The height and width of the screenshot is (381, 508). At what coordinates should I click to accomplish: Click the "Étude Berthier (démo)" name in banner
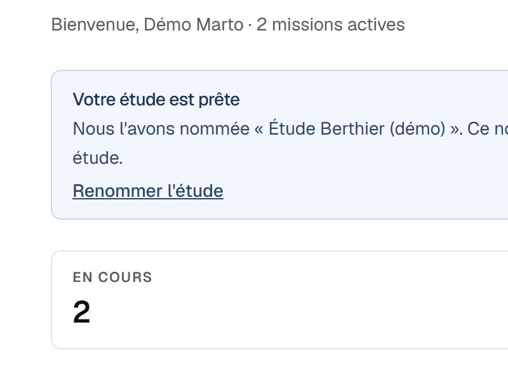[x=357, y=129]
